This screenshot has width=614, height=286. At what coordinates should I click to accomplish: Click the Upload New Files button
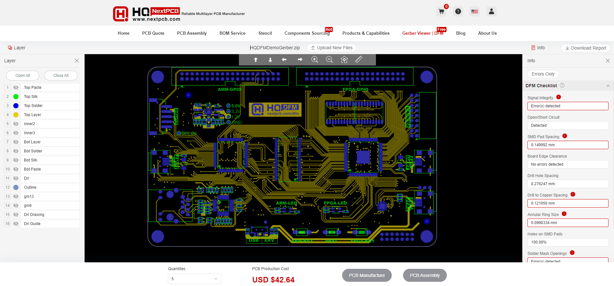[331, 48]
